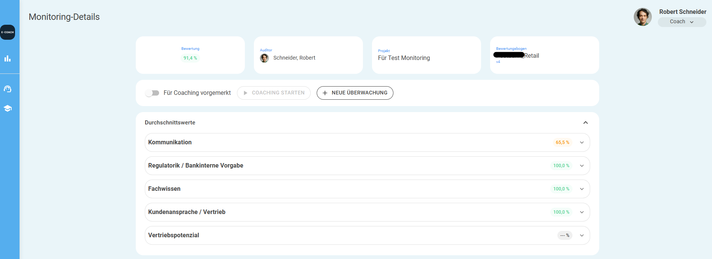
Task: Open the graduation cap coaching icon
Action: click(x=8, y=108)
